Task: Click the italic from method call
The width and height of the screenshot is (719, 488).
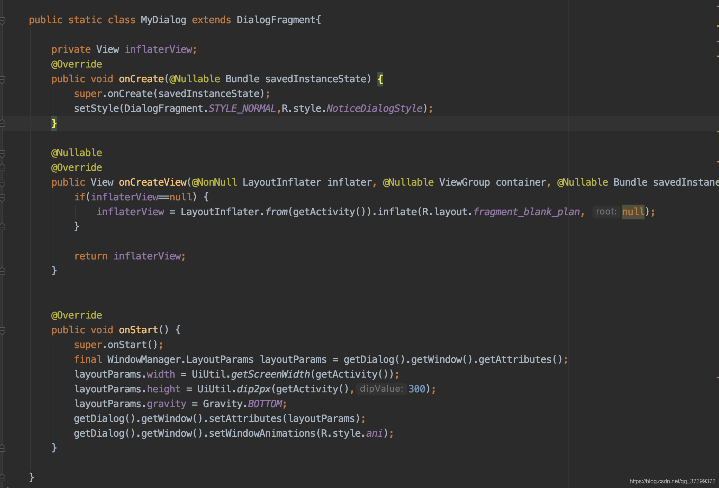Action: tap(276, 212)
